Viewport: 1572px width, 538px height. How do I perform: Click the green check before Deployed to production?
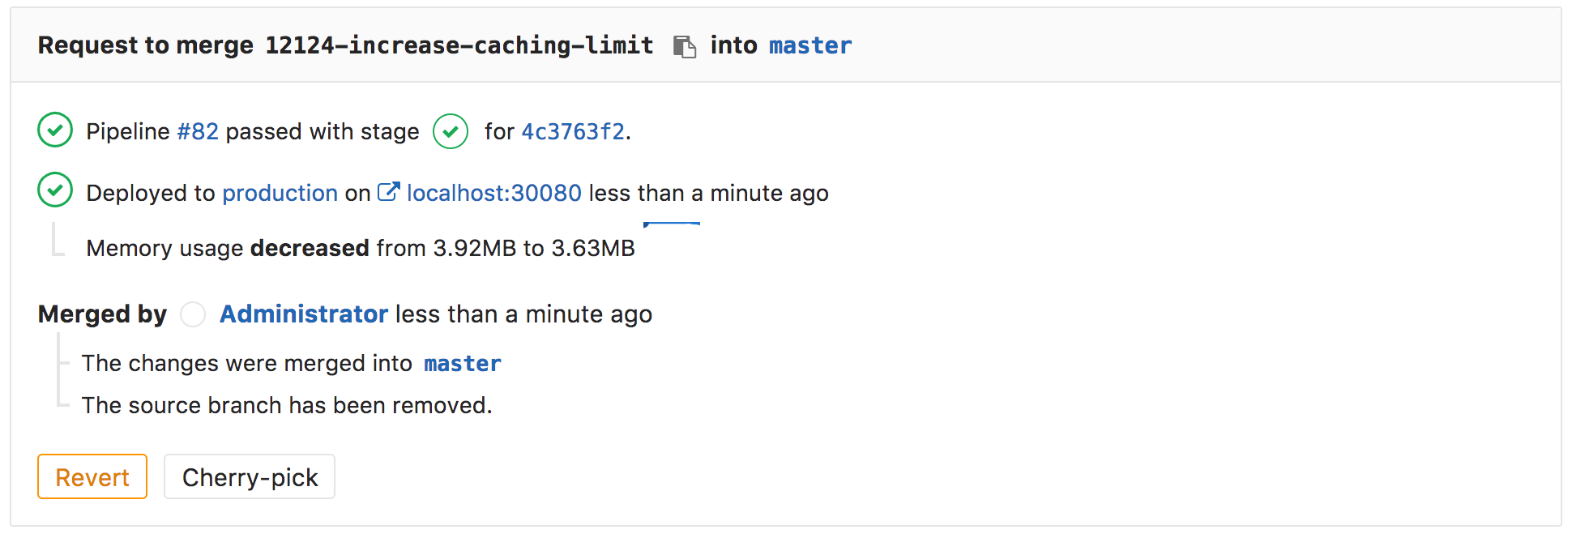(54, 191)
